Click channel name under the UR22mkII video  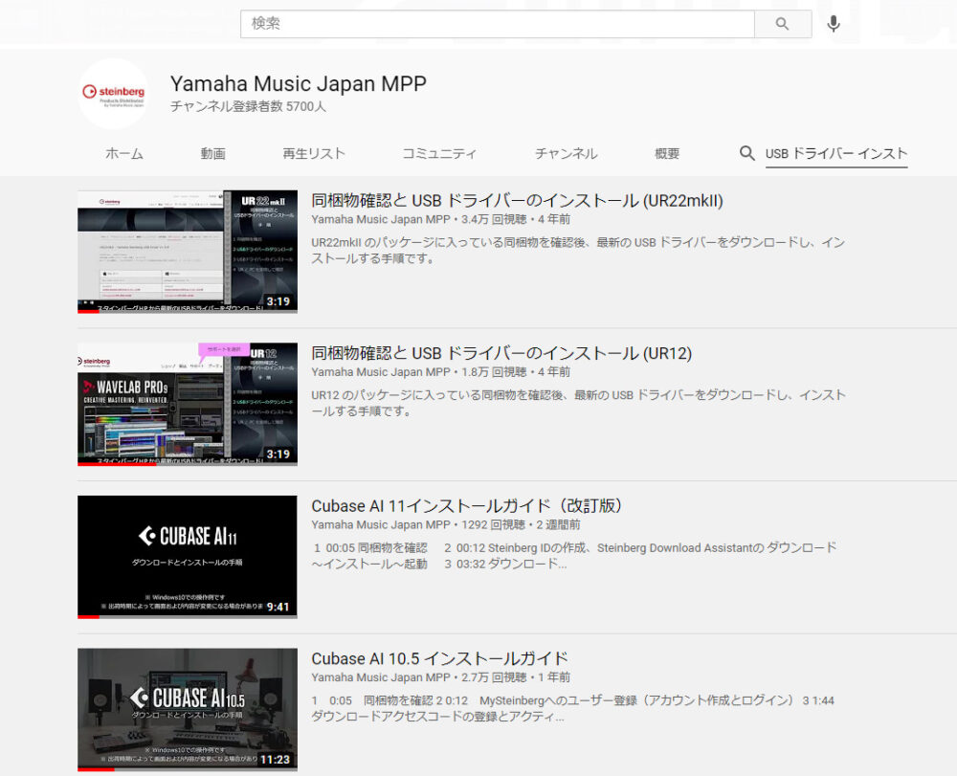[x=381, y=219]
